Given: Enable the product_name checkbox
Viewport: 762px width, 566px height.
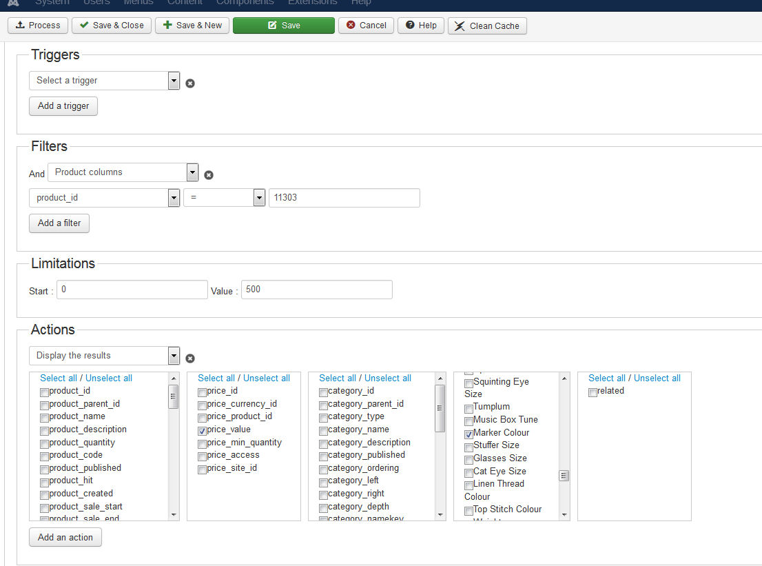Looking at the screenshot, I should tap(44, 417).
